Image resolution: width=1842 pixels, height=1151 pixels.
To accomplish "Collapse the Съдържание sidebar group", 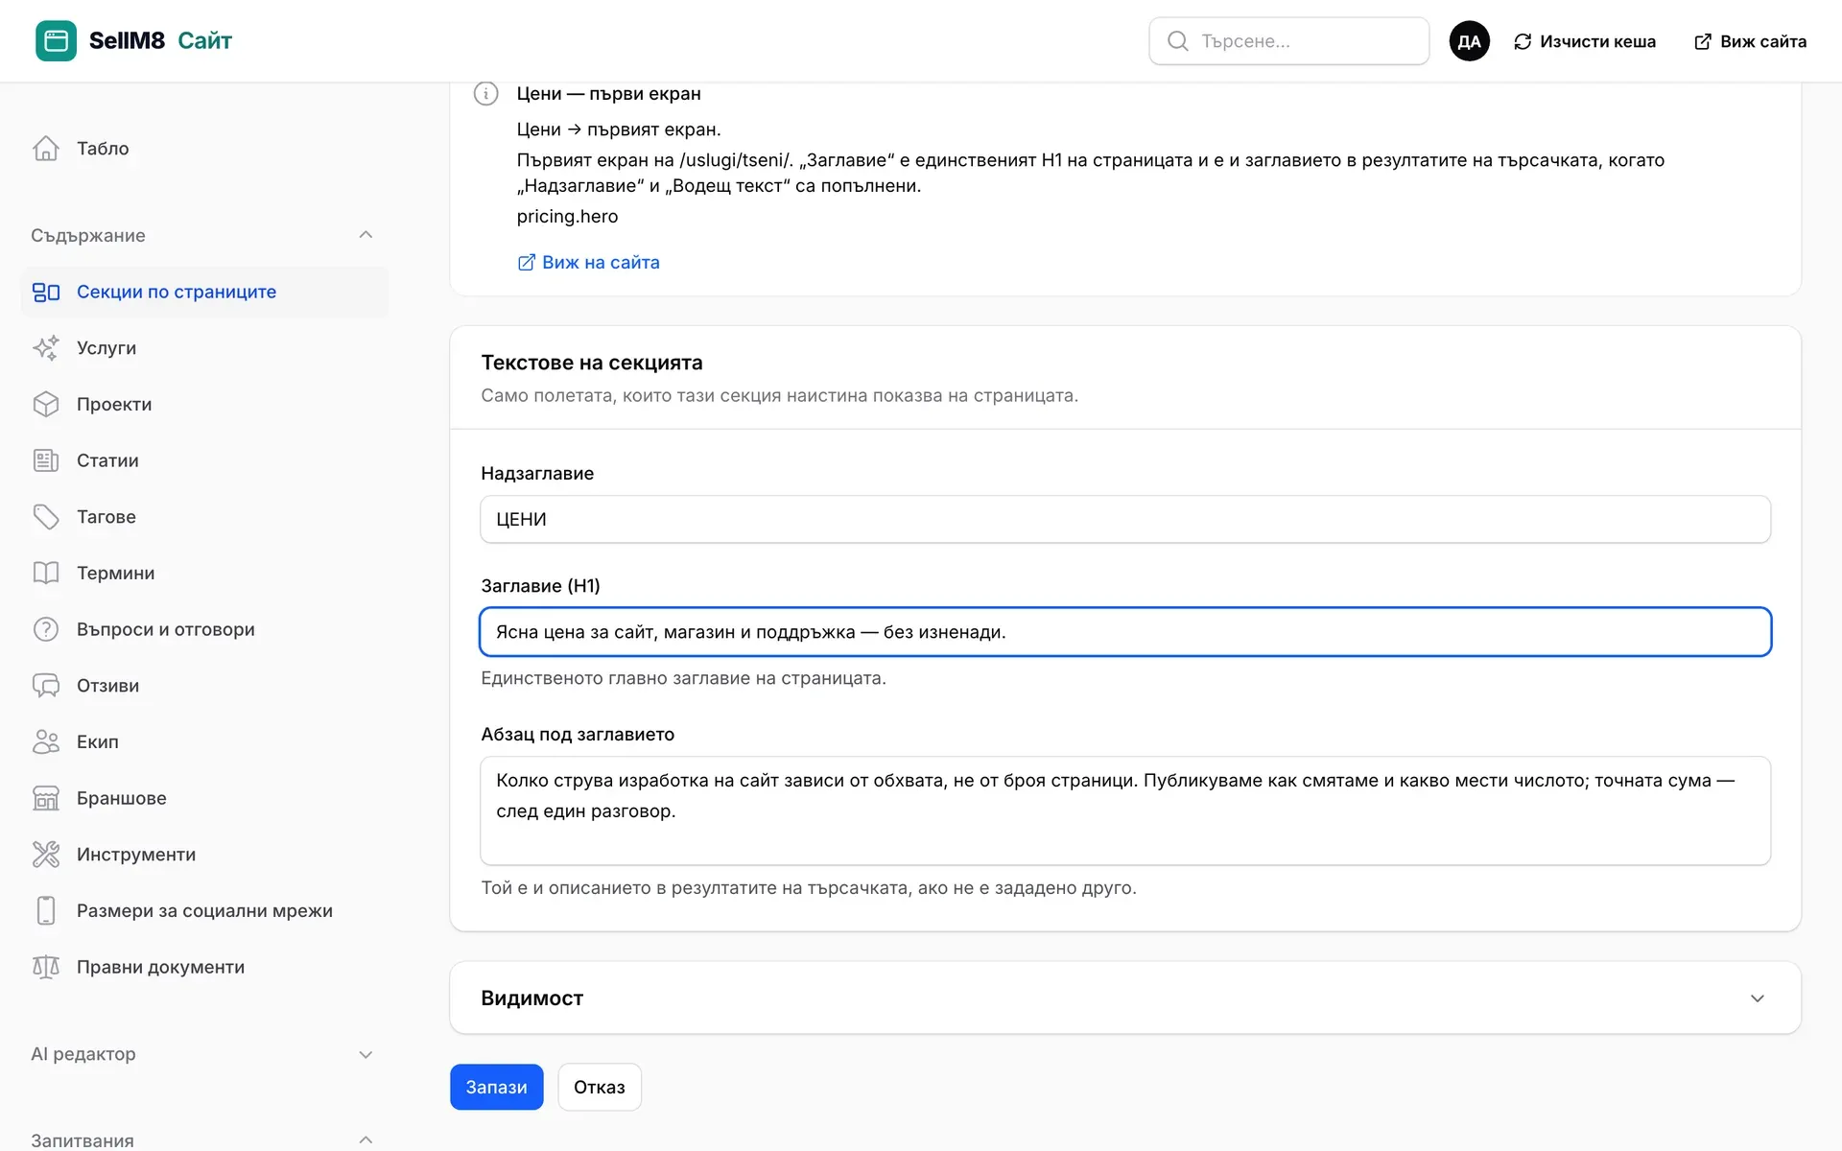I will point(366,235).
